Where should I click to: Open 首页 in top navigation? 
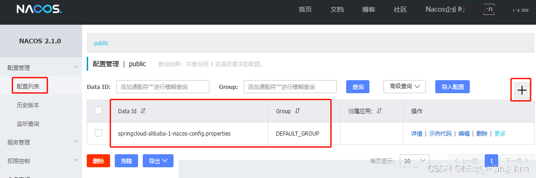click(305, 9)
